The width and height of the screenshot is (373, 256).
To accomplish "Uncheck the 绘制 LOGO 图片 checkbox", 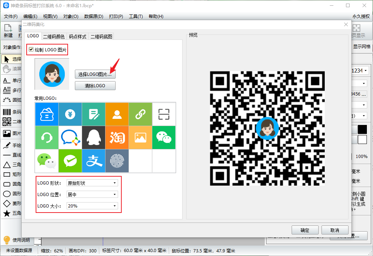I will (x=31, y=50).
